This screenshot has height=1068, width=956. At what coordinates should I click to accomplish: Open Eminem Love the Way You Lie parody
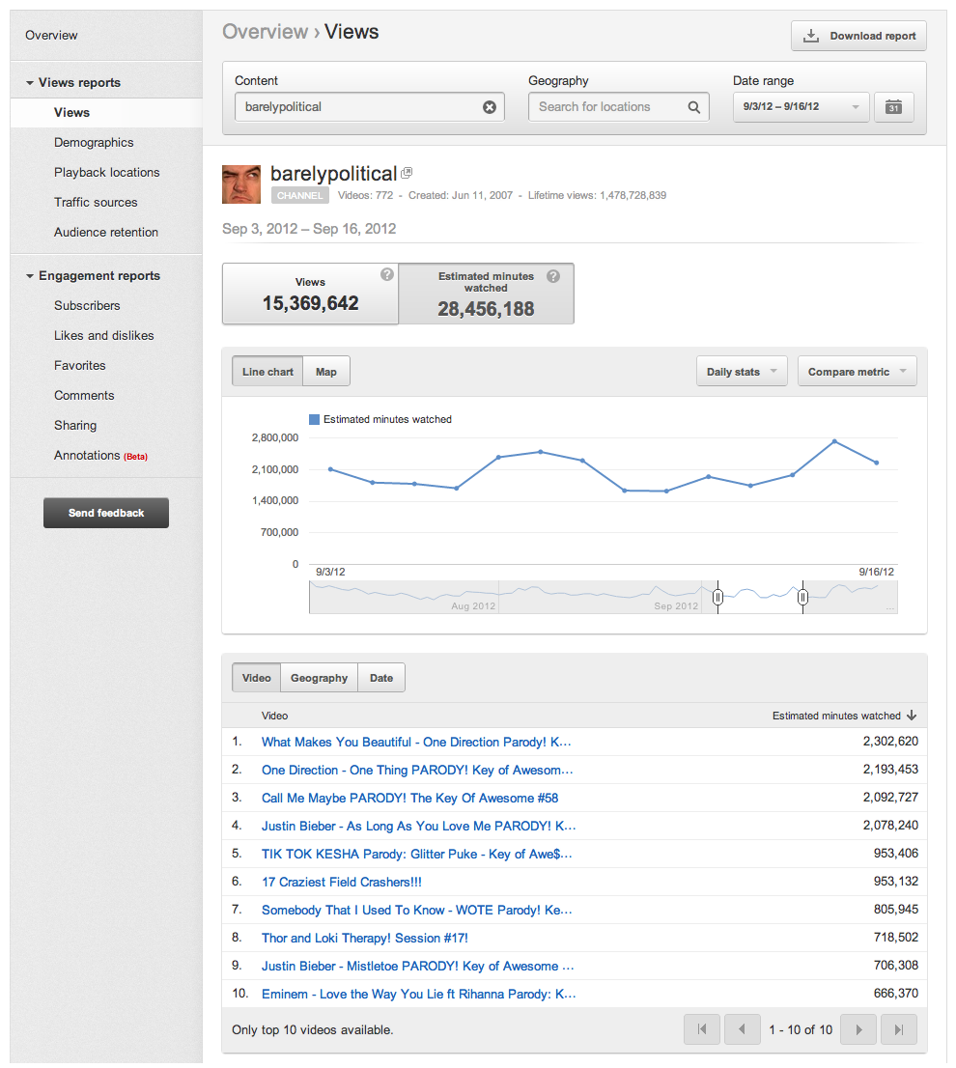coord(419,994)
